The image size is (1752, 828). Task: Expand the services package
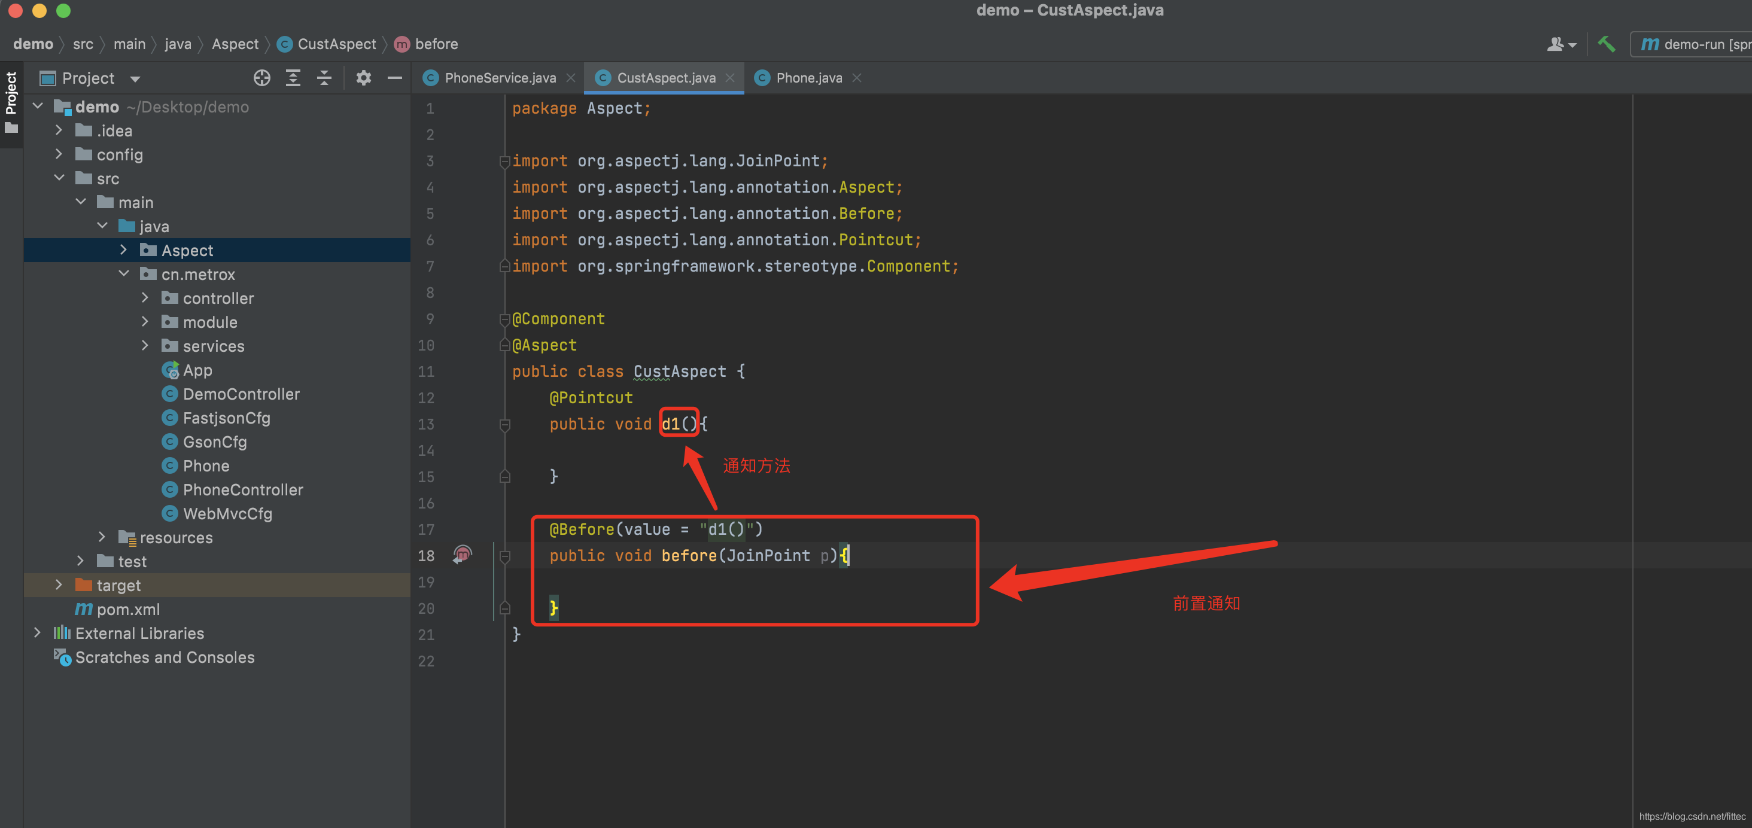145,345
